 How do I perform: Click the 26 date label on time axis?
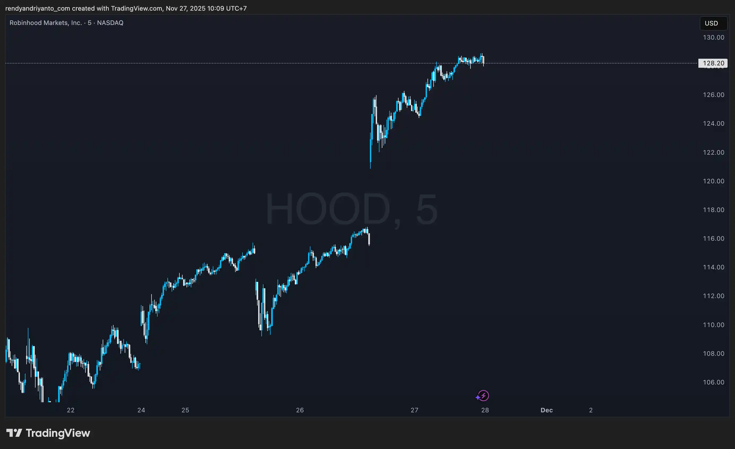(x=300, y=410)
